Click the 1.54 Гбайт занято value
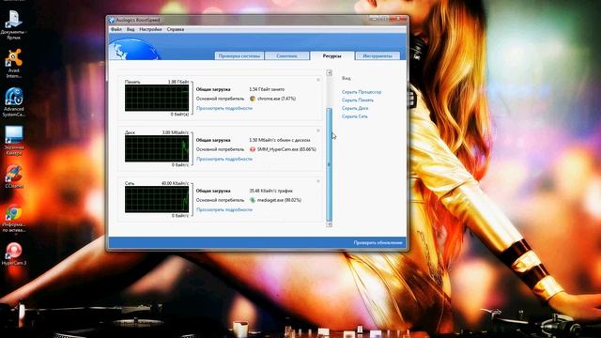Image resolution: width=601 pixels, height=338 pixels. click(267, 89)
